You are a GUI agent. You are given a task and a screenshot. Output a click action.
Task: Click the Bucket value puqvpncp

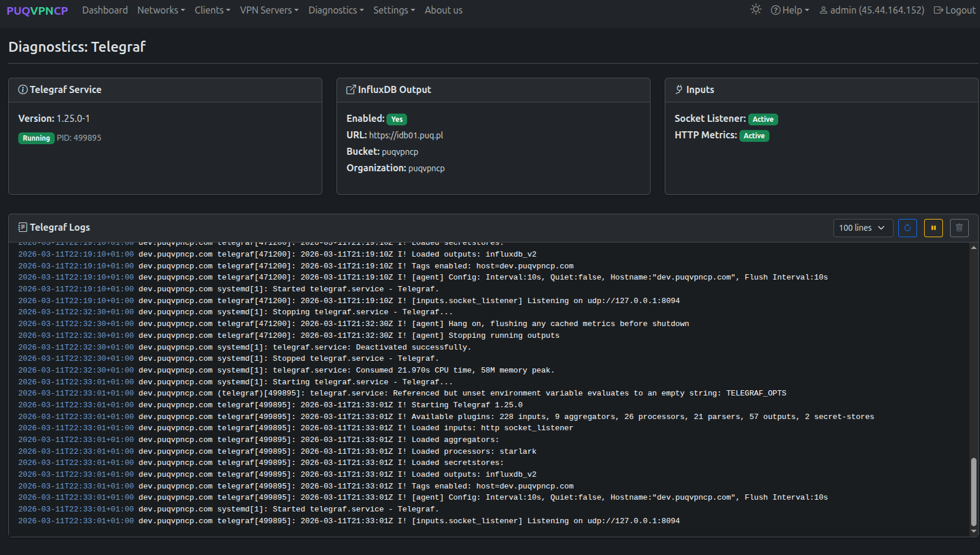point(400,152)
